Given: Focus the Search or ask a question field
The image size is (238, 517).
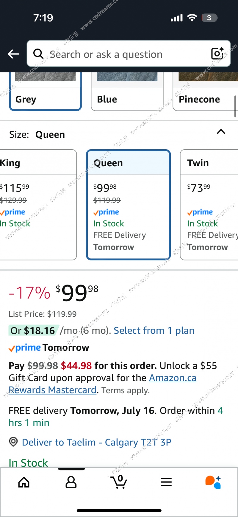Looking at the screenshot, I should [x=129, y=54].
